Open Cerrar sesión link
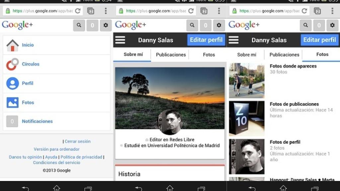The height and width of the screenshot is (191, 340). [x=78, y=141]
